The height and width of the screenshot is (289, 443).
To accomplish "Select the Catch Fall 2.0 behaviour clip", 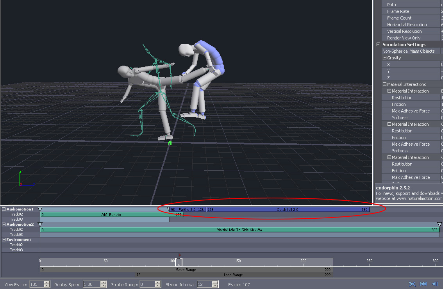I will [x=288, y=210].
